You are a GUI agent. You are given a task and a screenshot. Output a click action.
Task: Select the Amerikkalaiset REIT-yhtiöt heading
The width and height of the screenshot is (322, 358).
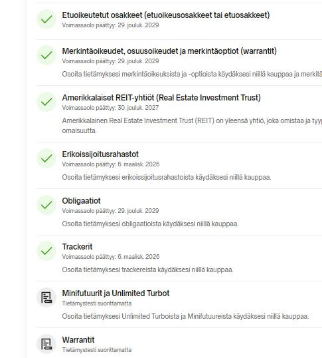(161, 98)
